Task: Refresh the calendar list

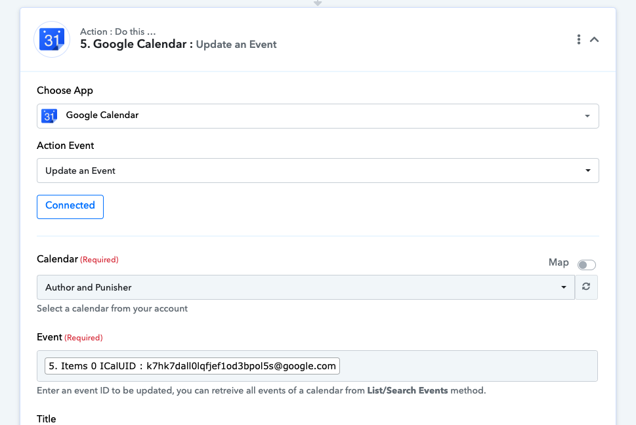Action: tap(586, 287)
